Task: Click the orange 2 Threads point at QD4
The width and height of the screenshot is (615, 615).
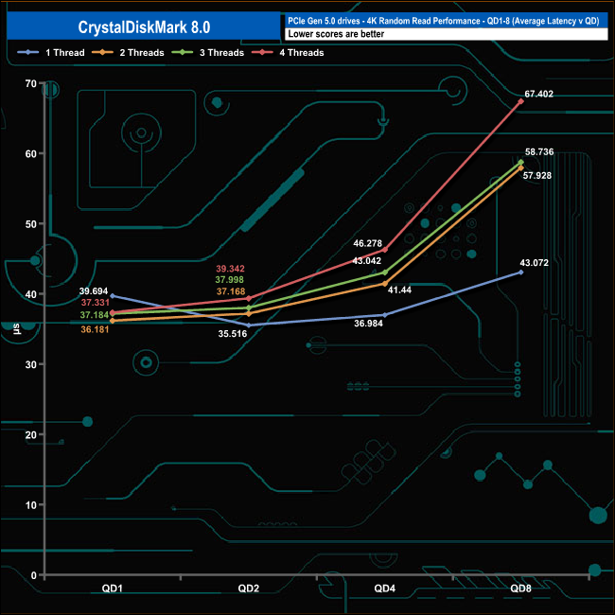Action: coord(385,284)
